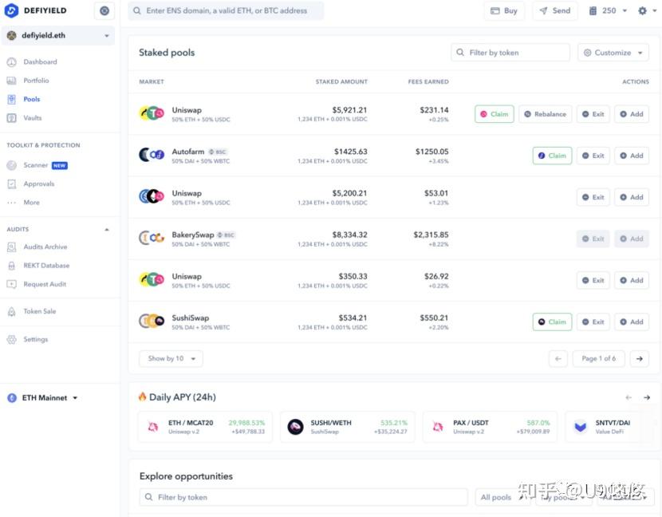Viewport: 662px width, 517px height.
Task: Exit the Autofarm pool
Action: pyautogui.click(x=593, y=156)
